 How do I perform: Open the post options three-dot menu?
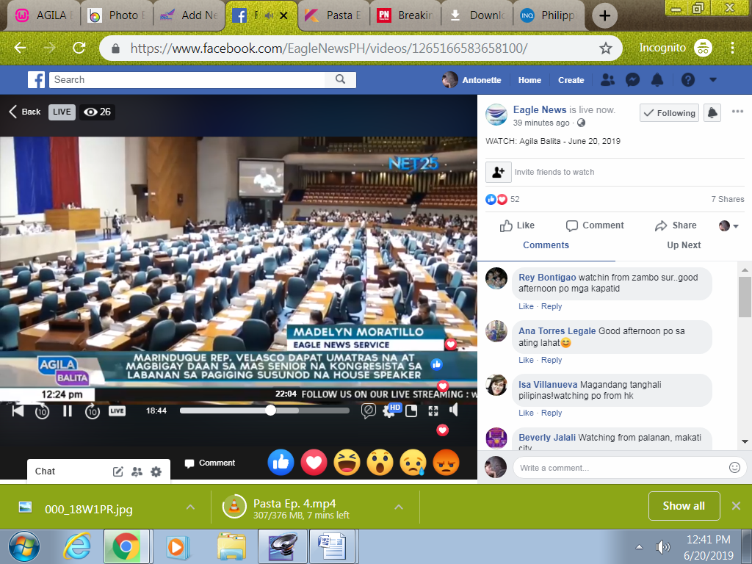[737, 112]
